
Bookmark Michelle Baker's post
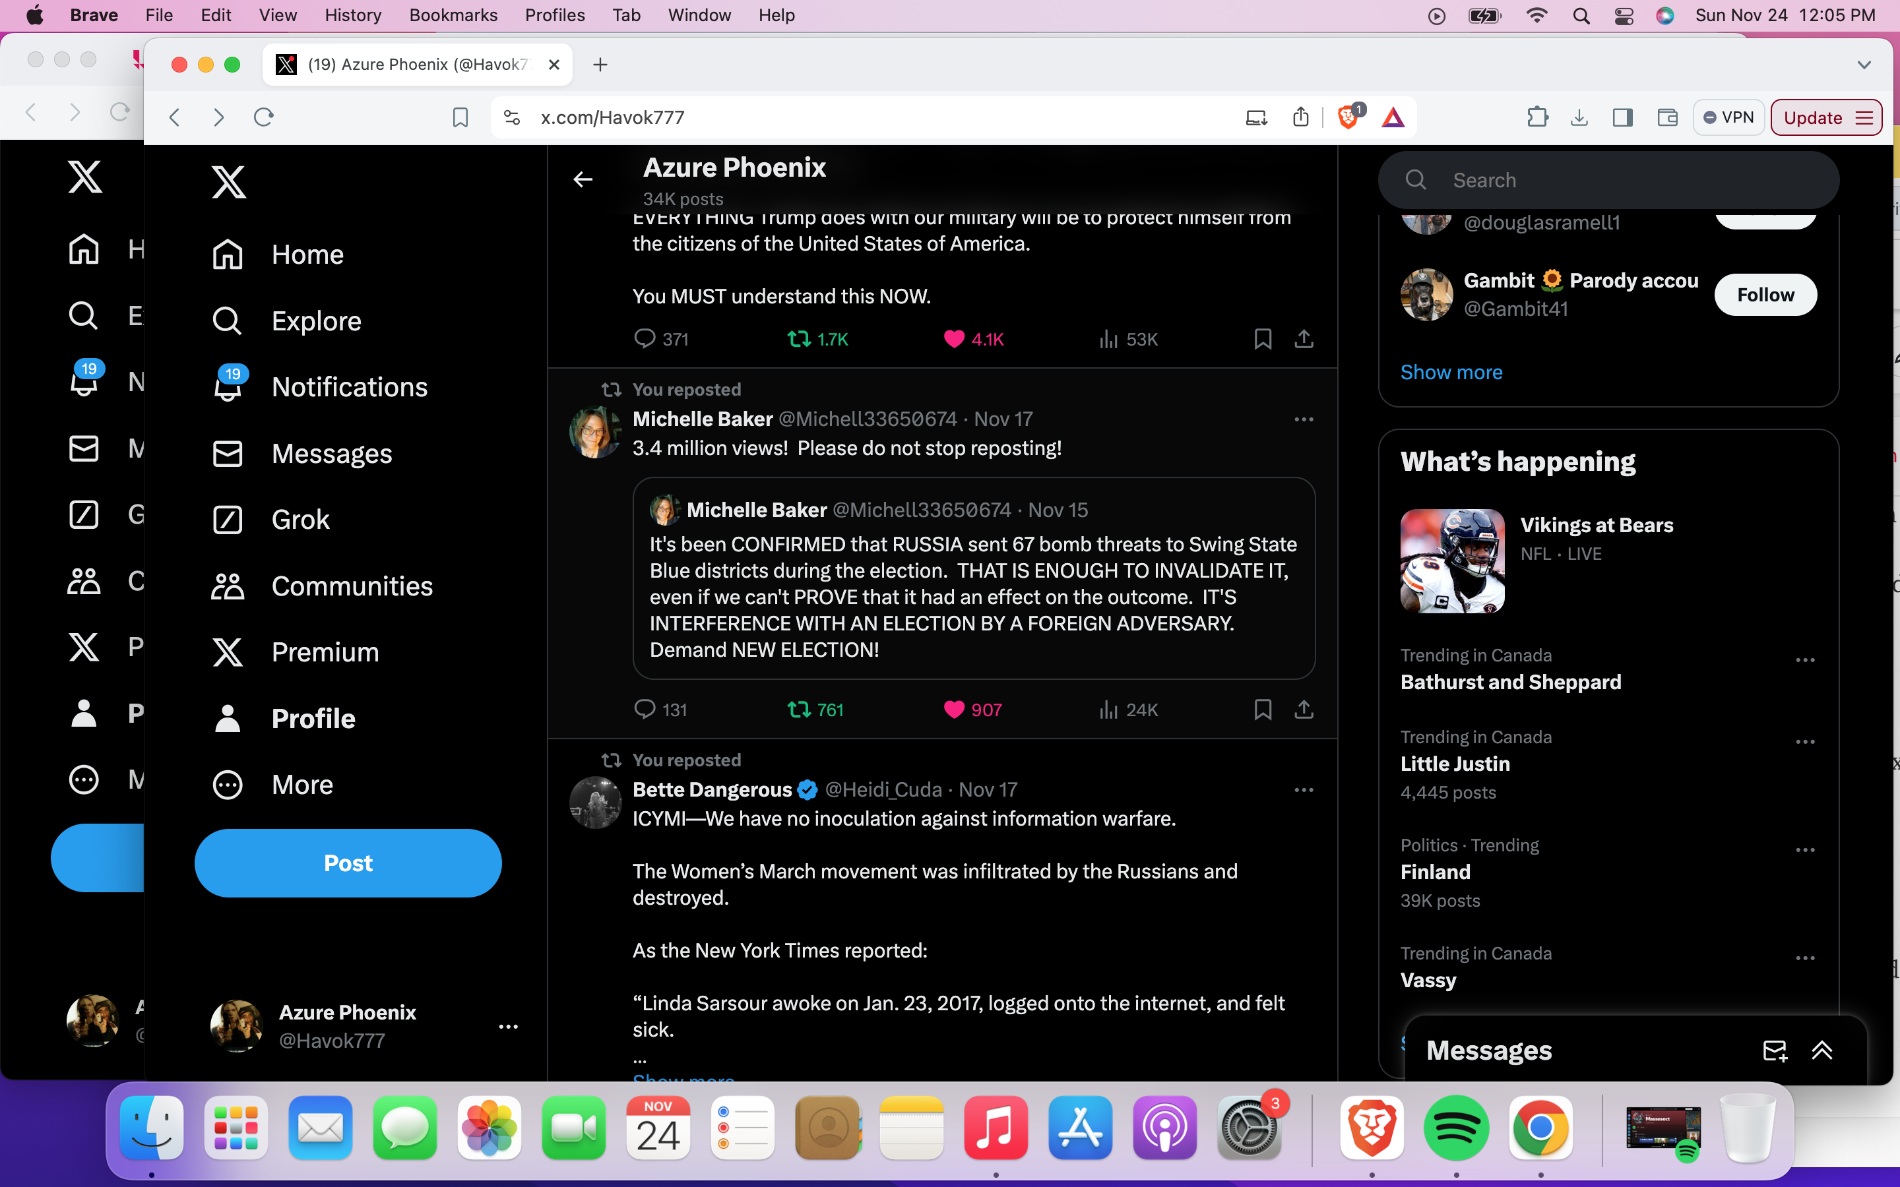click(1263, 710)
